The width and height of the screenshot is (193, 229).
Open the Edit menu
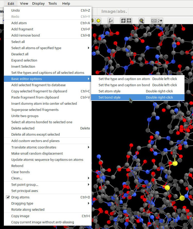(x=11, y=4)
